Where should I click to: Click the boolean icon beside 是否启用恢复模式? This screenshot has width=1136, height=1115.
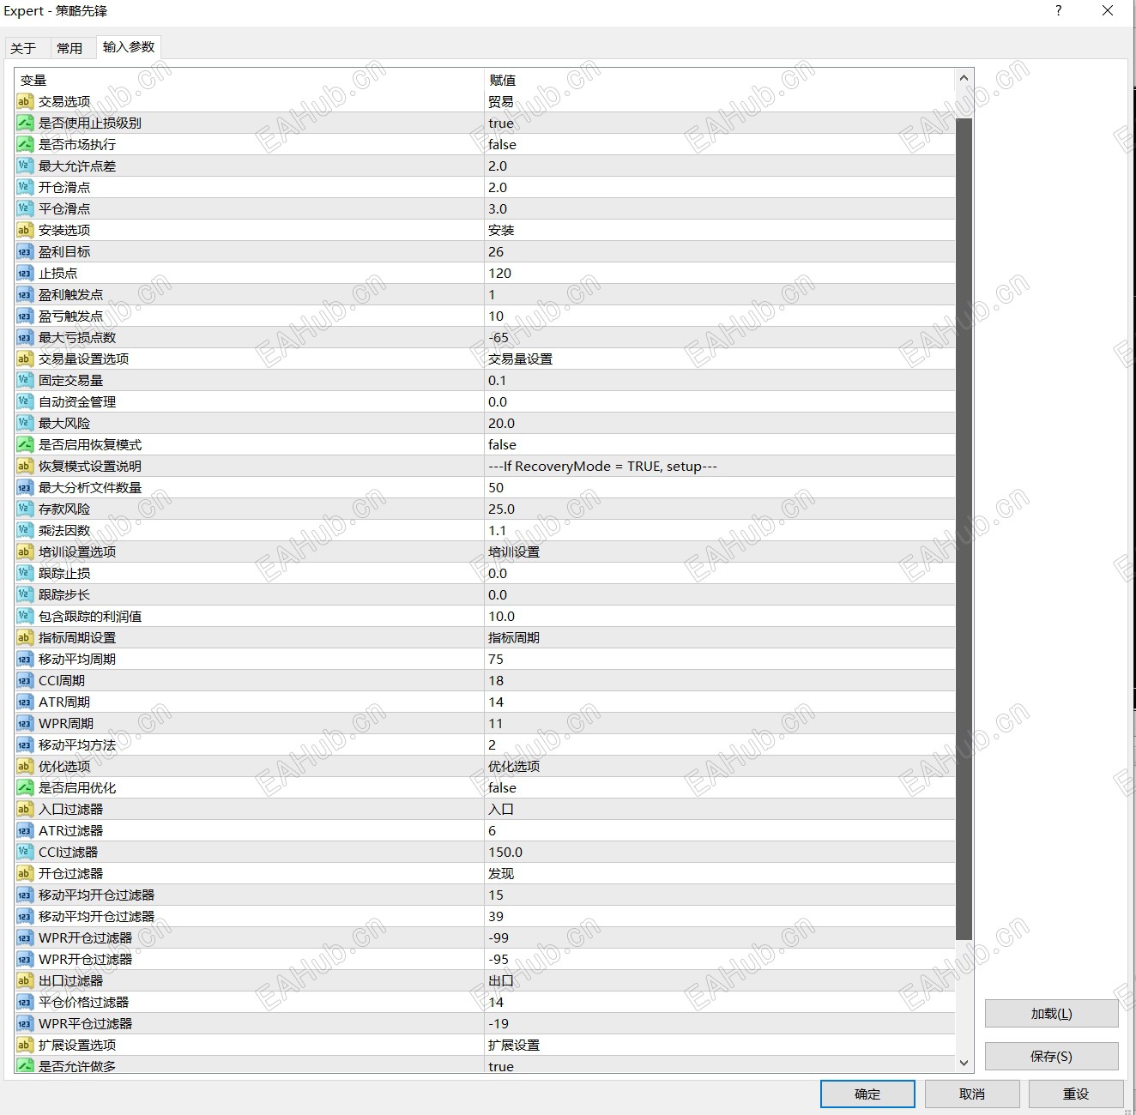click(24, 444)
